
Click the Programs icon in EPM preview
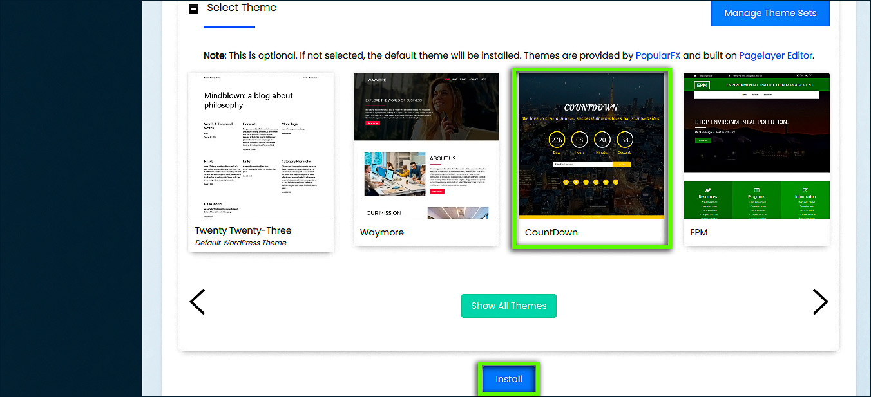[x=756, y=190]
